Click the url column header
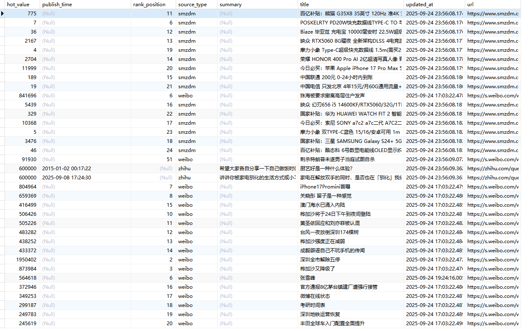Screen dimensions: 531x331 tap(471, 4)
